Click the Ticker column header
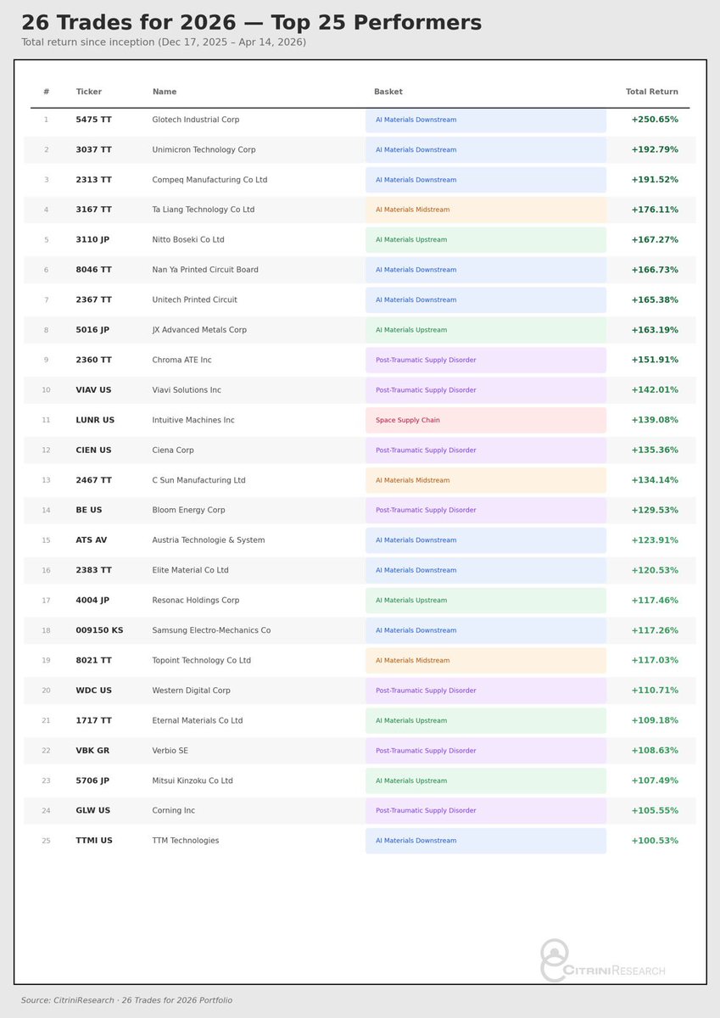Image resolution: width=720 pixels, height=1018 pixels. pyautogui.click(x=89, y=92)
